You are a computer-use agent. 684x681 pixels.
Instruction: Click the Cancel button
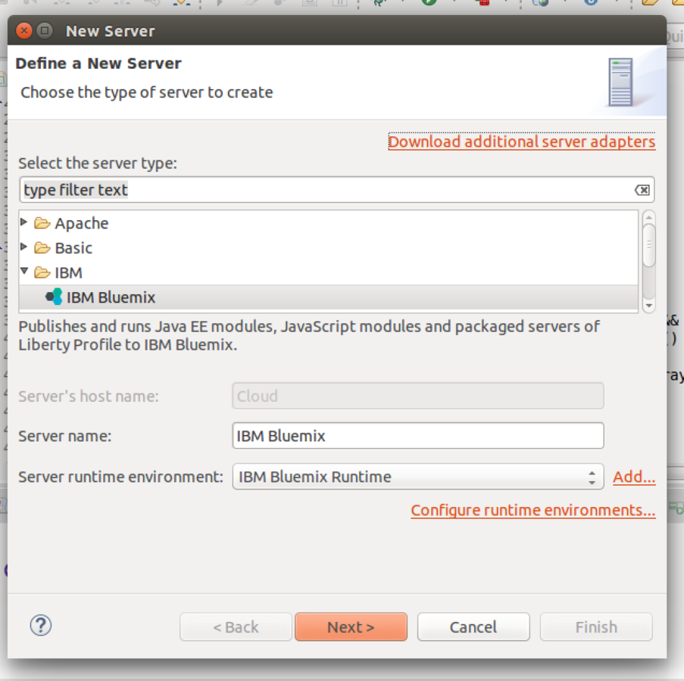coord(473,627)
